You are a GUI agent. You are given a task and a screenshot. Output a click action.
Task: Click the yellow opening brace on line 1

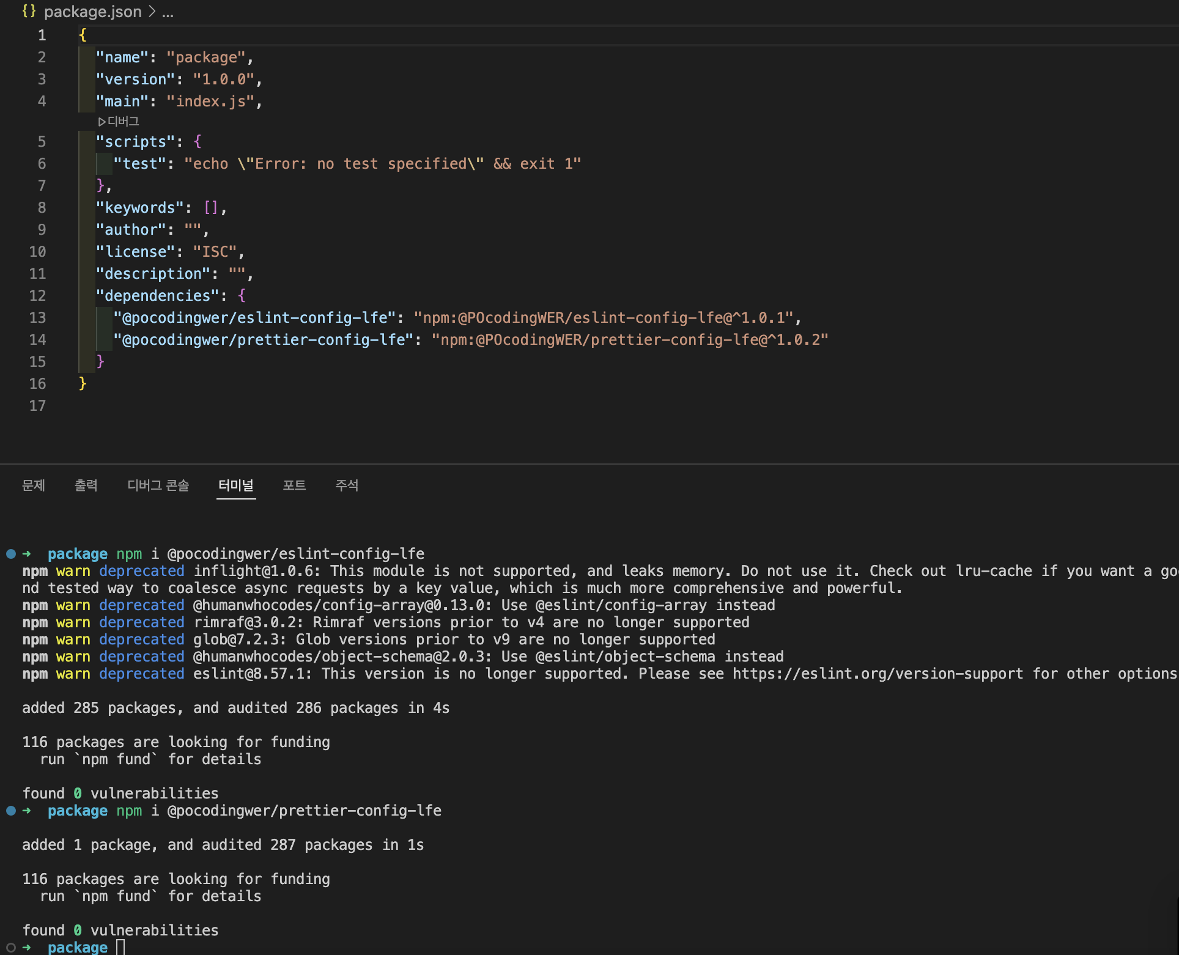[83, 35]
